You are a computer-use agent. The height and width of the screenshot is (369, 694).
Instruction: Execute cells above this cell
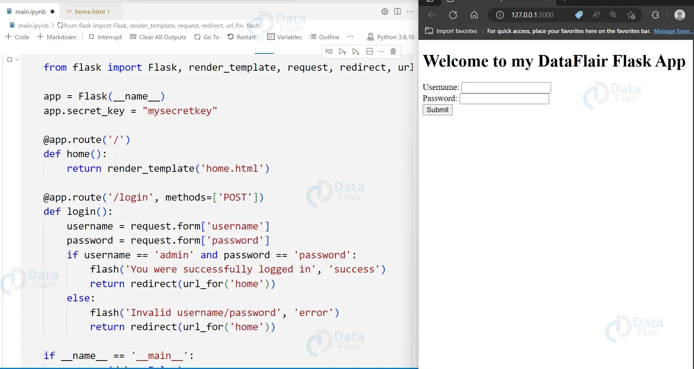(x=342, y=52)
